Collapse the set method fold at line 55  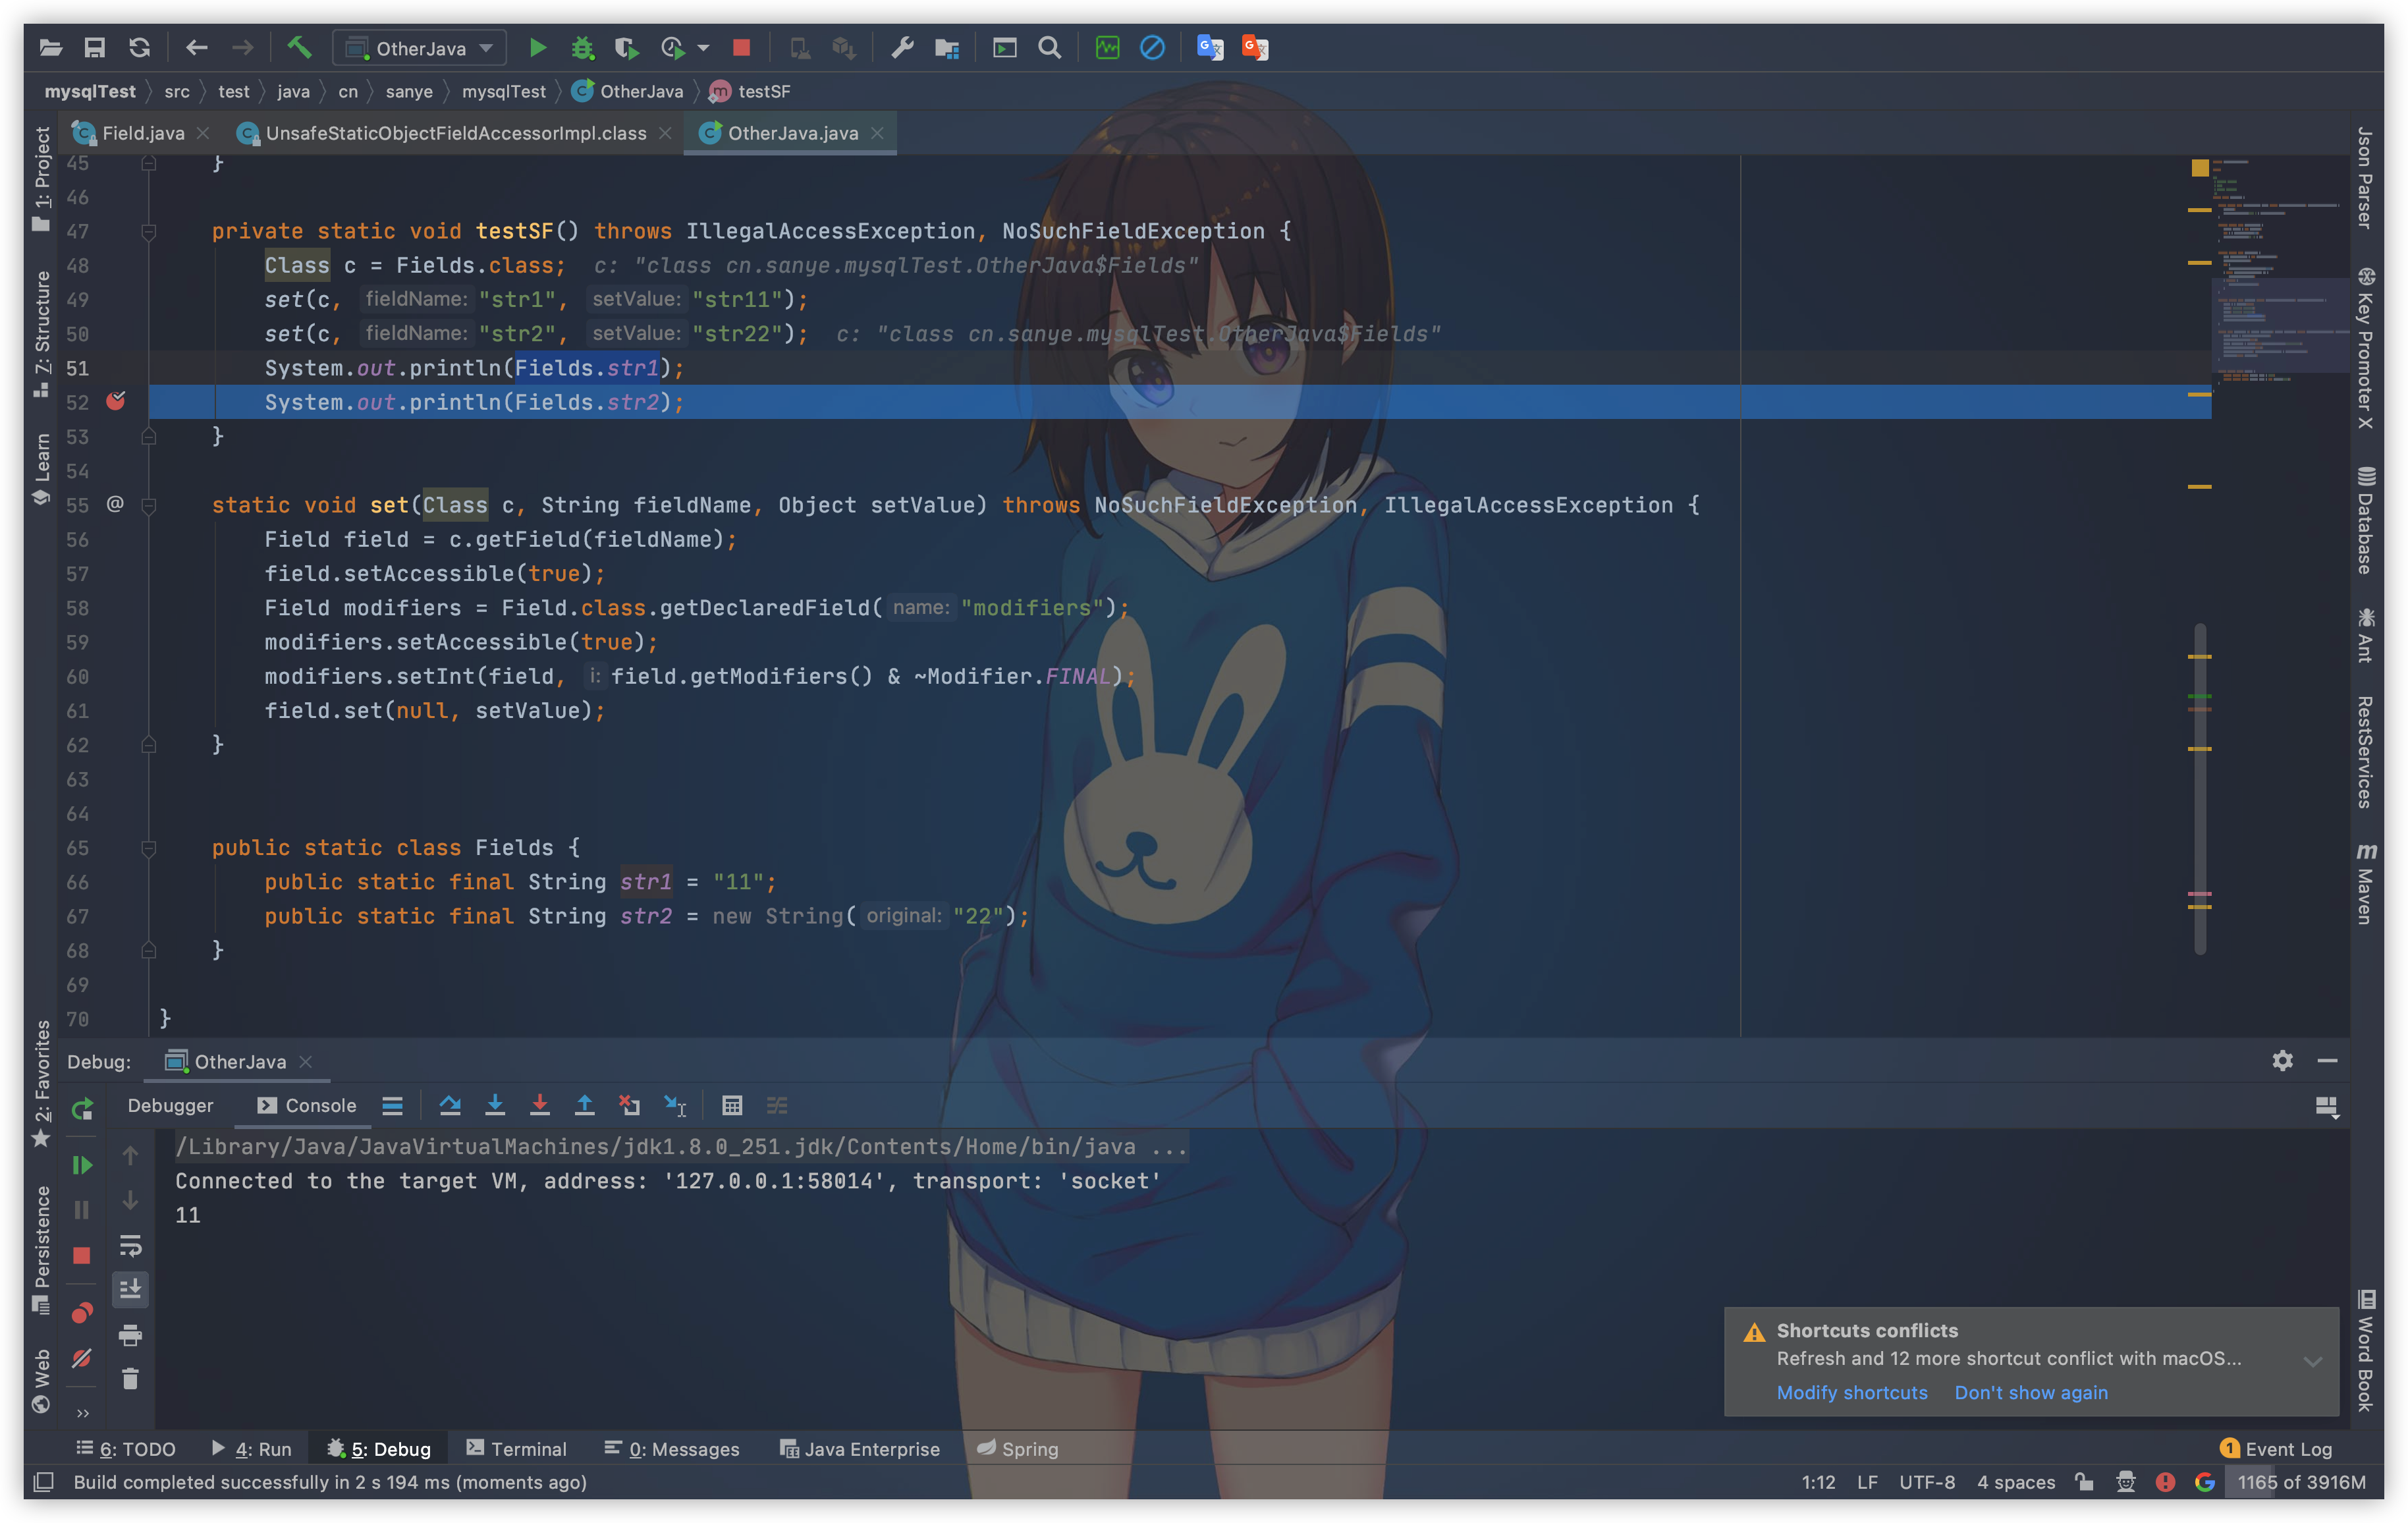point(148,506)
